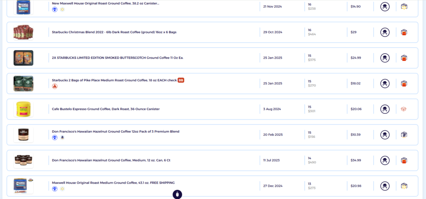This screenshot has width=426, height=199.
Task: Click spy icon in $14.90 Maxwell House row
Action: pos(385,7)
